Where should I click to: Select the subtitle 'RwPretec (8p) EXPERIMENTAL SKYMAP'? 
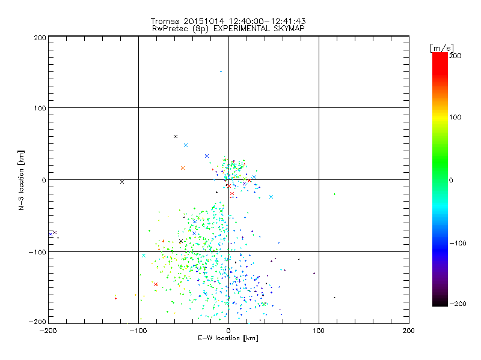coord(228,29)
